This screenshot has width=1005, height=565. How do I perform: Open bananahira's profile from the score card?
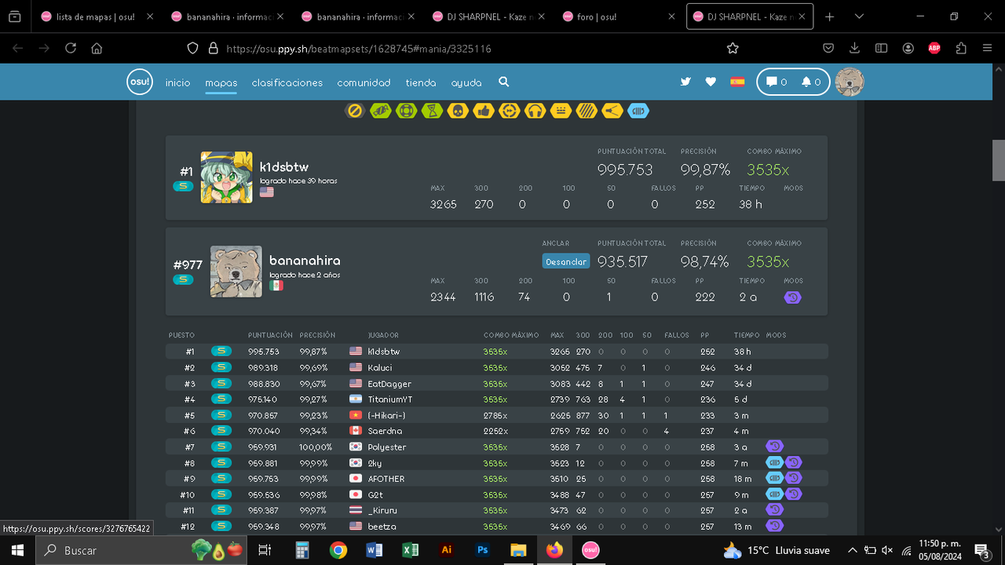305,261
